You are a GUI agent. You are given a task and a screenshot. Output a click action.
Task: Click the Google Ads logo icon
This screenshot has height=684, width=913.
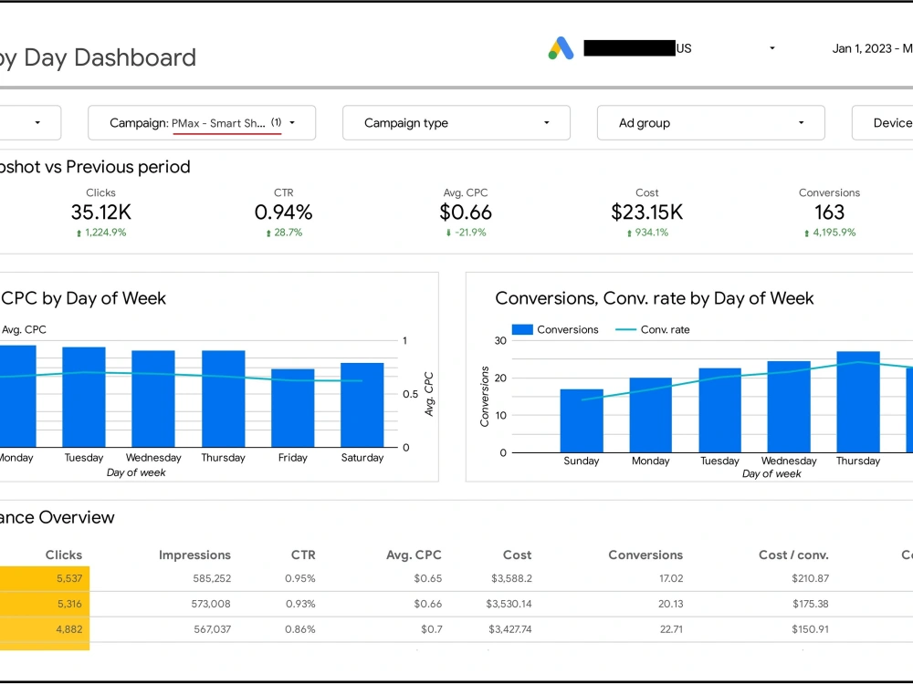(561, 48)
